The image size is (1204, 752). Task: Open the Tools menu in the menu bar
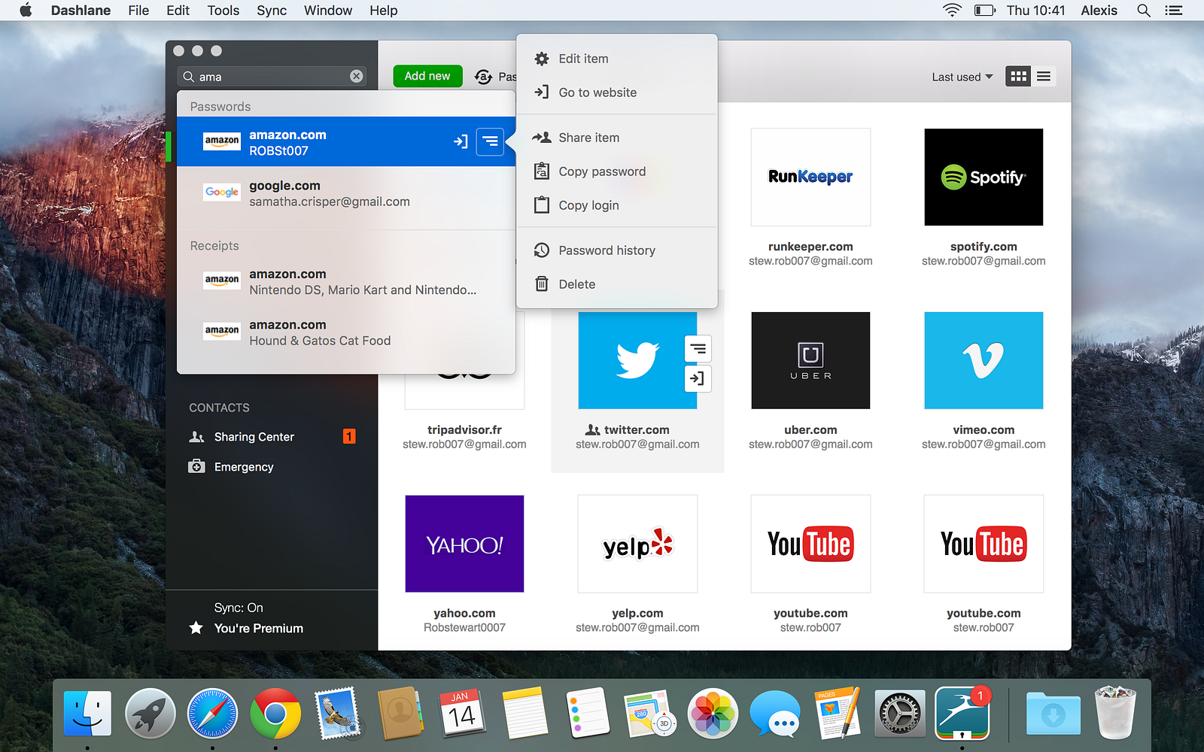pos(223,11)
